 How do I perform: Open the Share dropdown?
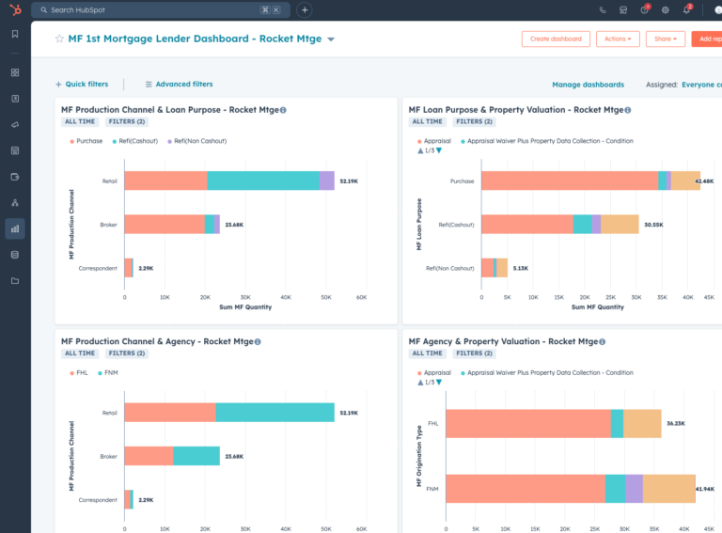[666, 39]
